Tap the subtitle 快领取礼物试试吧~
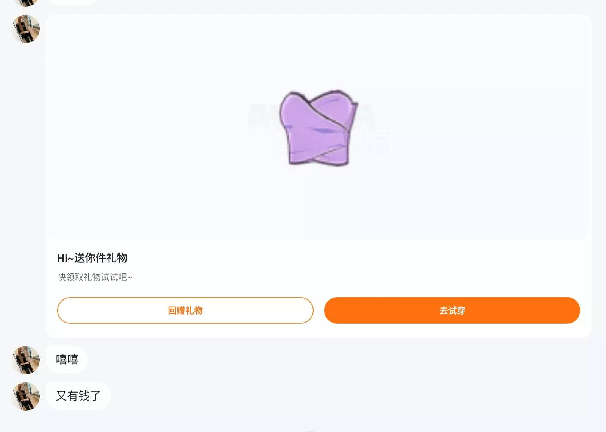The image size is (606, 432). point(95,277)
